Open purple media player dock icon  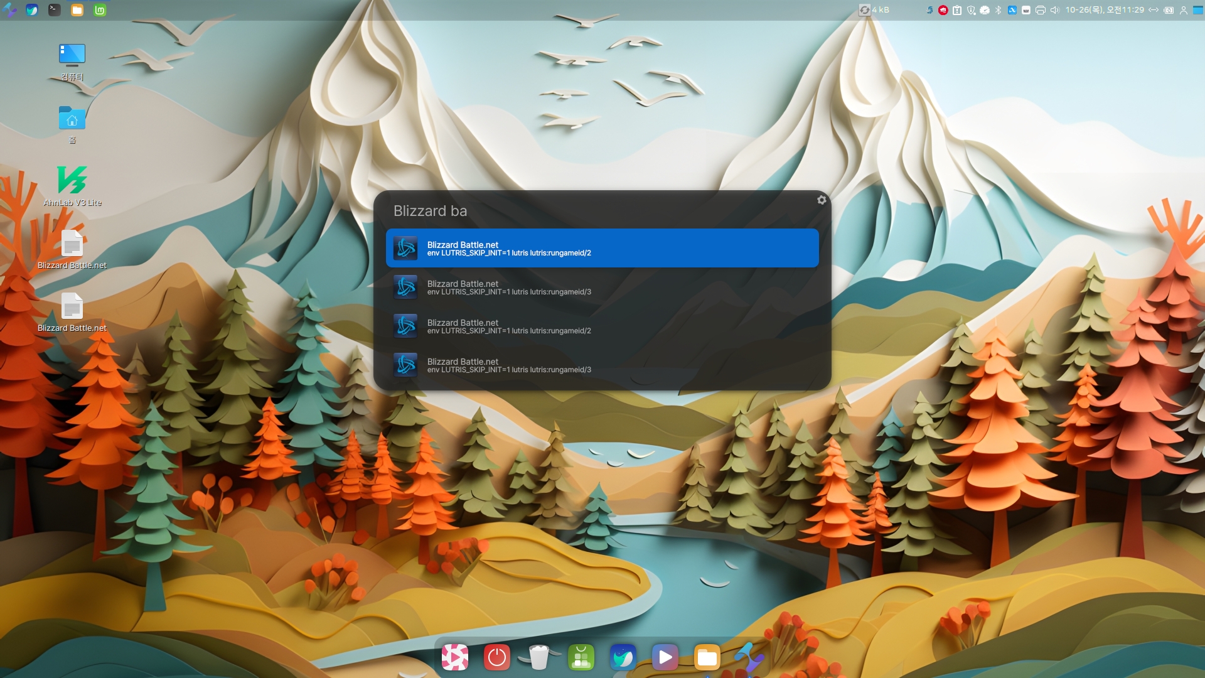[x=665, y=657]
